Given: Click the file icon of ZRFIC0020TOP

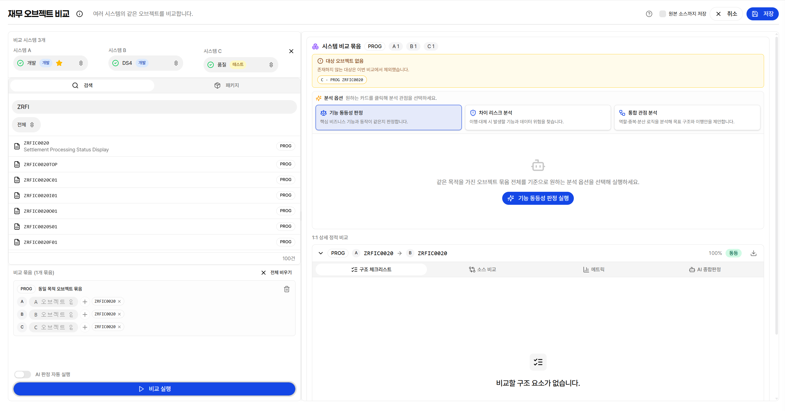Looking at the screenshot, I should point(17,164).
